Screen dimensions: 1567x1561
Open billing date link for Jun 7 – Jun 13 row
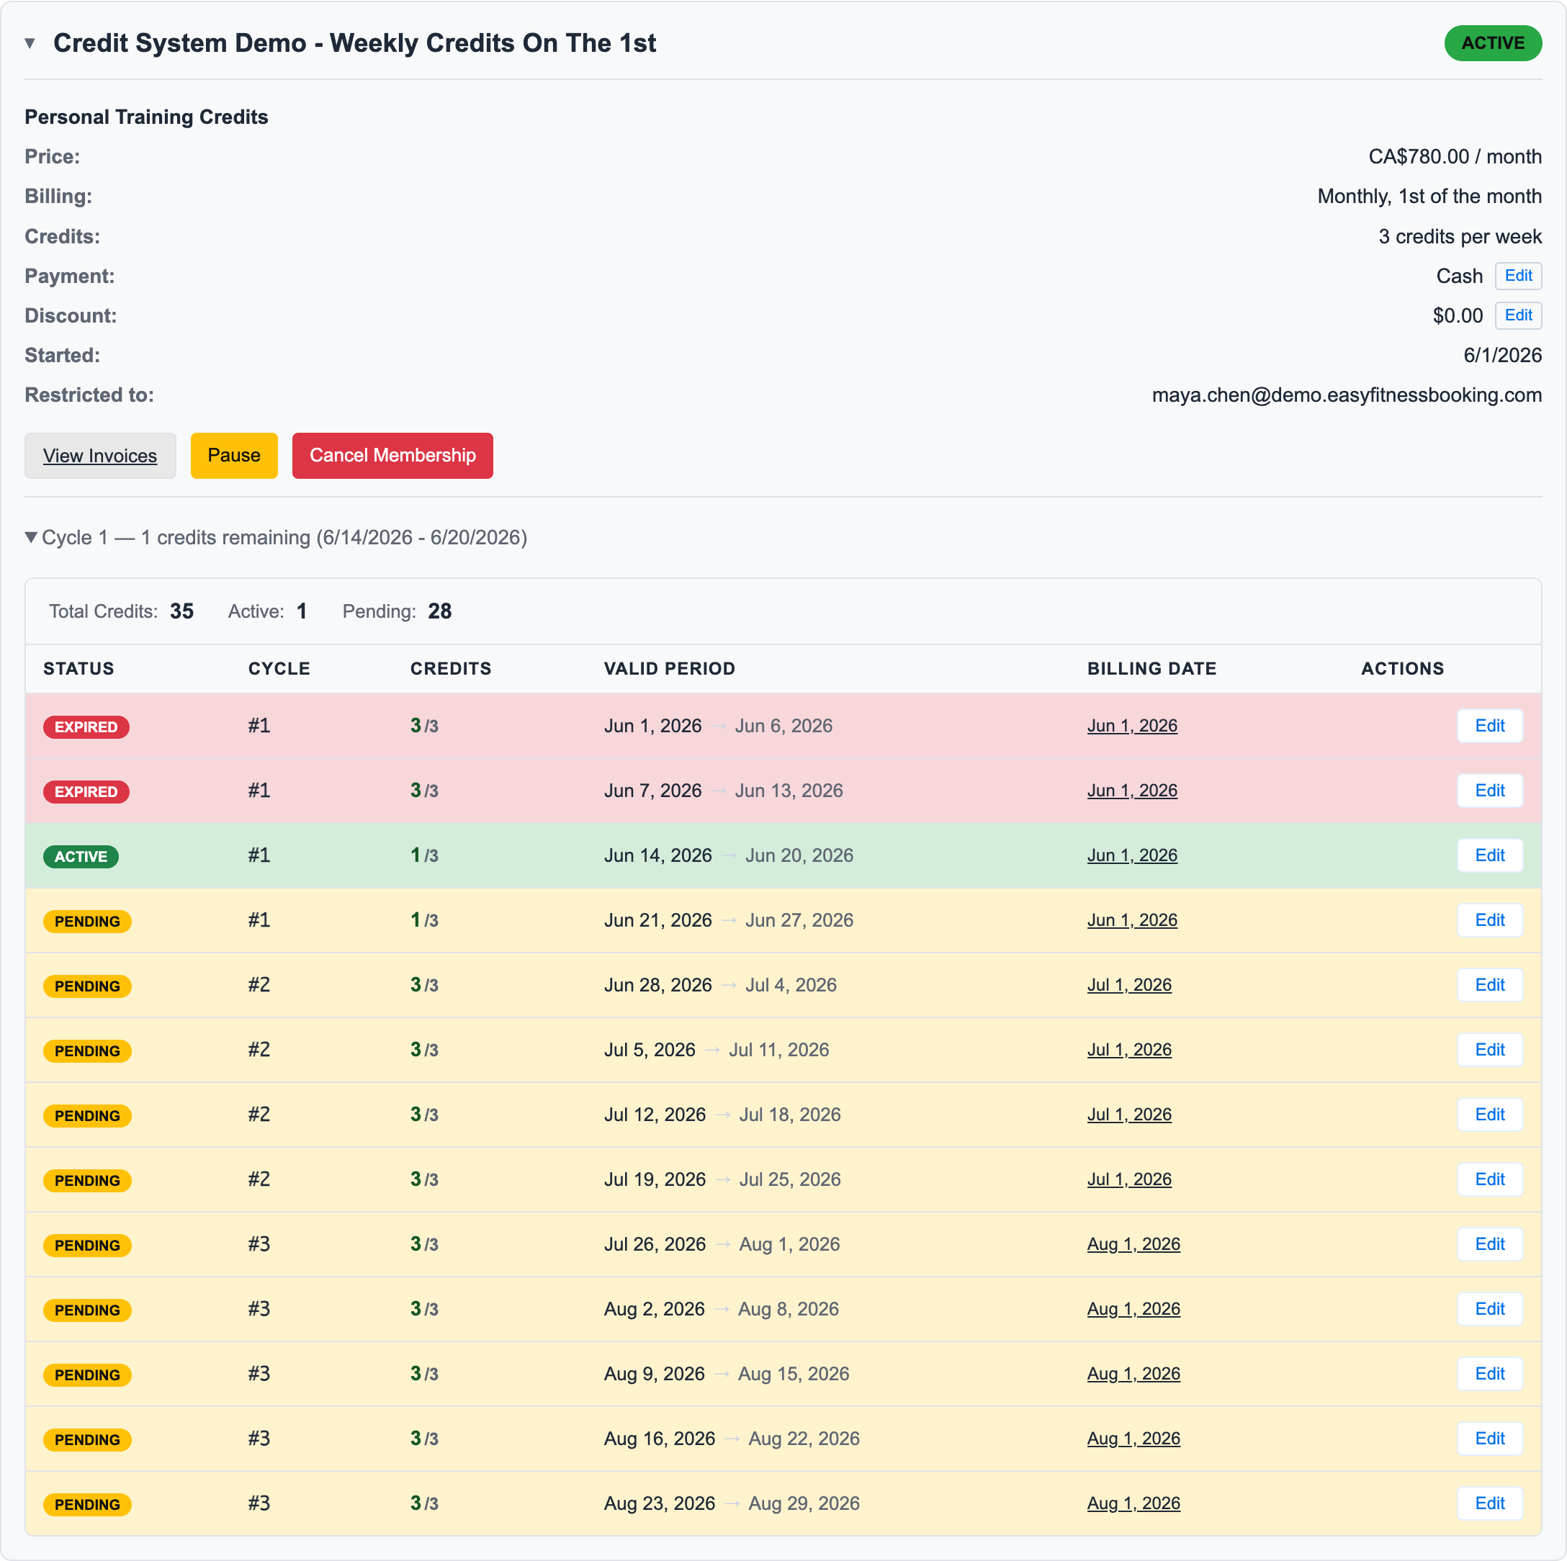tap(1132, 791)
